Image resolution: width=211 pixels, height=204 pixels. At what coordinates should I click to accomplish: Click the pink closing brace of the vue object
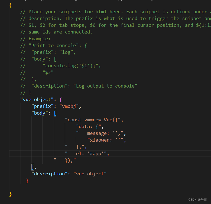point(27,181)
